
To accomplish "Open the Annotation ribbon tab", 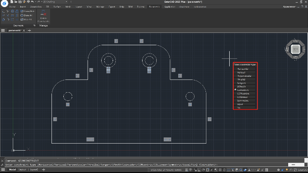I will (36, 7).
